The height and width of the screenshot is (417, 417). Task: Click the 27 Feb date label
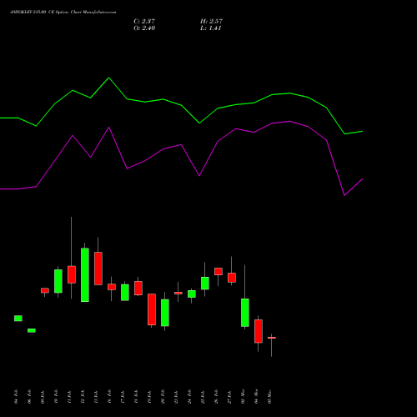(x=229, y=397)
